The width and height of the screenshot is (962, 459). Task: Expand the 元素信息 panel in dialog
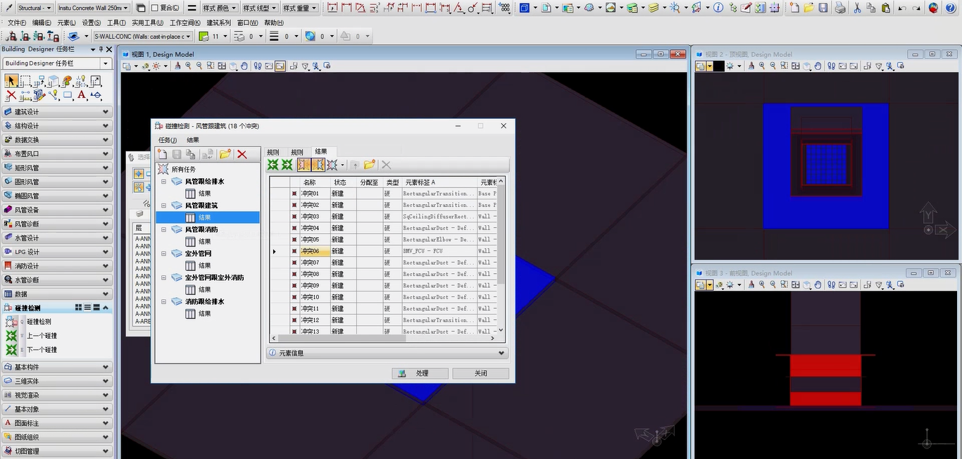point(387,353)
